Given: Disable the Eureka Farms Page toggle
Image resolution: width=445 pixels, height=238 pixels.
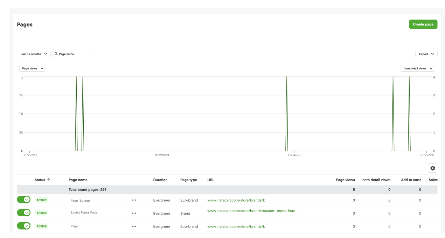Looking at the screenshot, I should tap(23, 212).
